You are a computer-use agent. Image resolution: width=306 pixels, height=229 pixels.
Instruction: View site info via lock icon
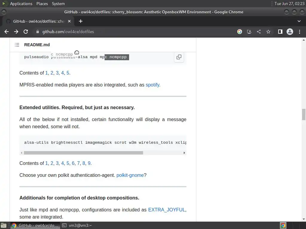38,32
